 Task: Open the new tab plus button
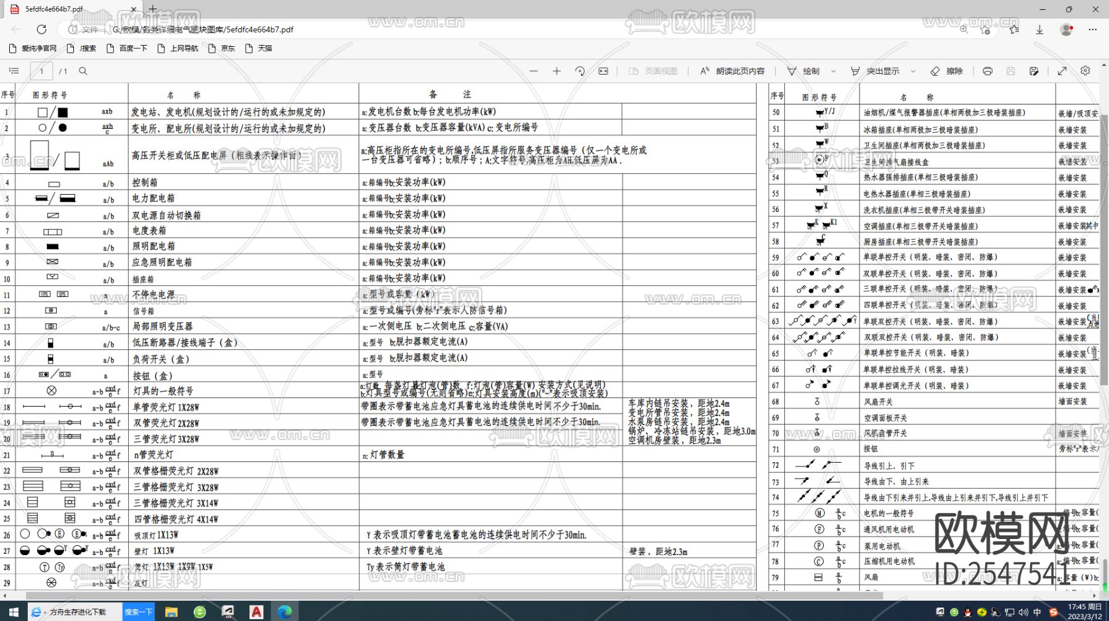pos(153,9)
